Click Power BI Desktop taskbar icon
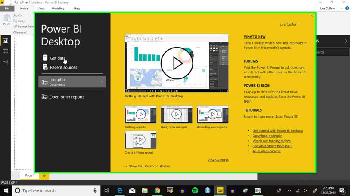 pyautogui.click(x=220, y=191)
